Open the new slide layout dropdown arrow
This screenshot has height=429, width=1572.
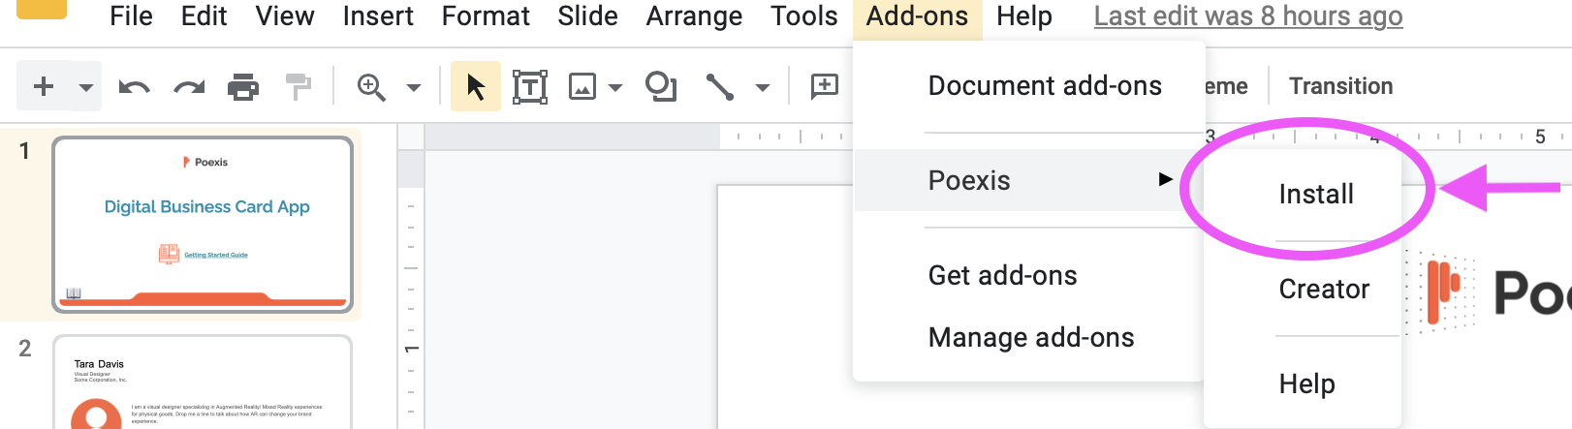(x=86, y=87)
